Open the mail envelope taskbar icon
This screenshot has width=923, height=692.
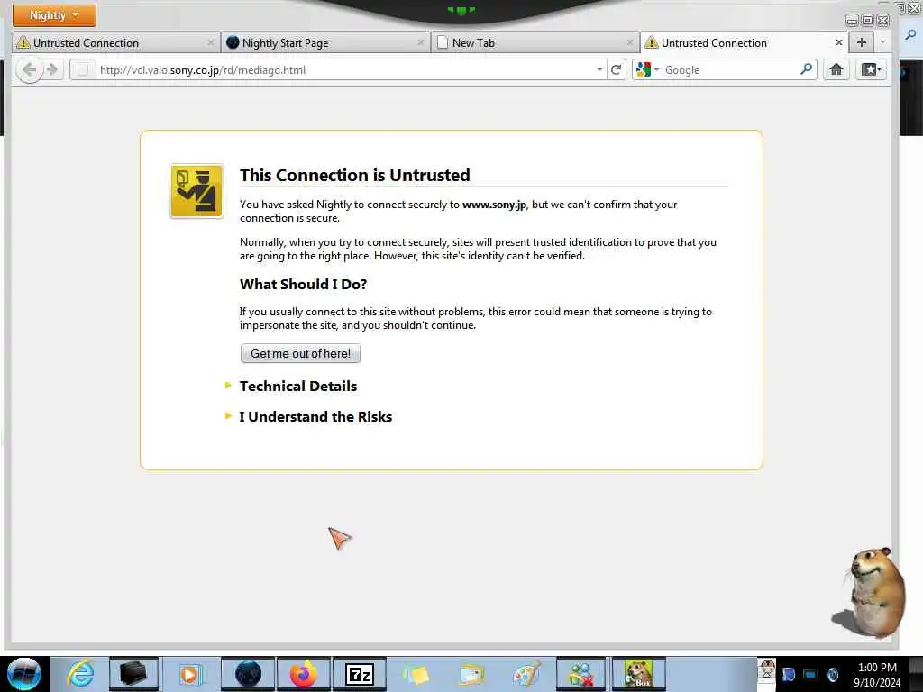tap(471, 674)
